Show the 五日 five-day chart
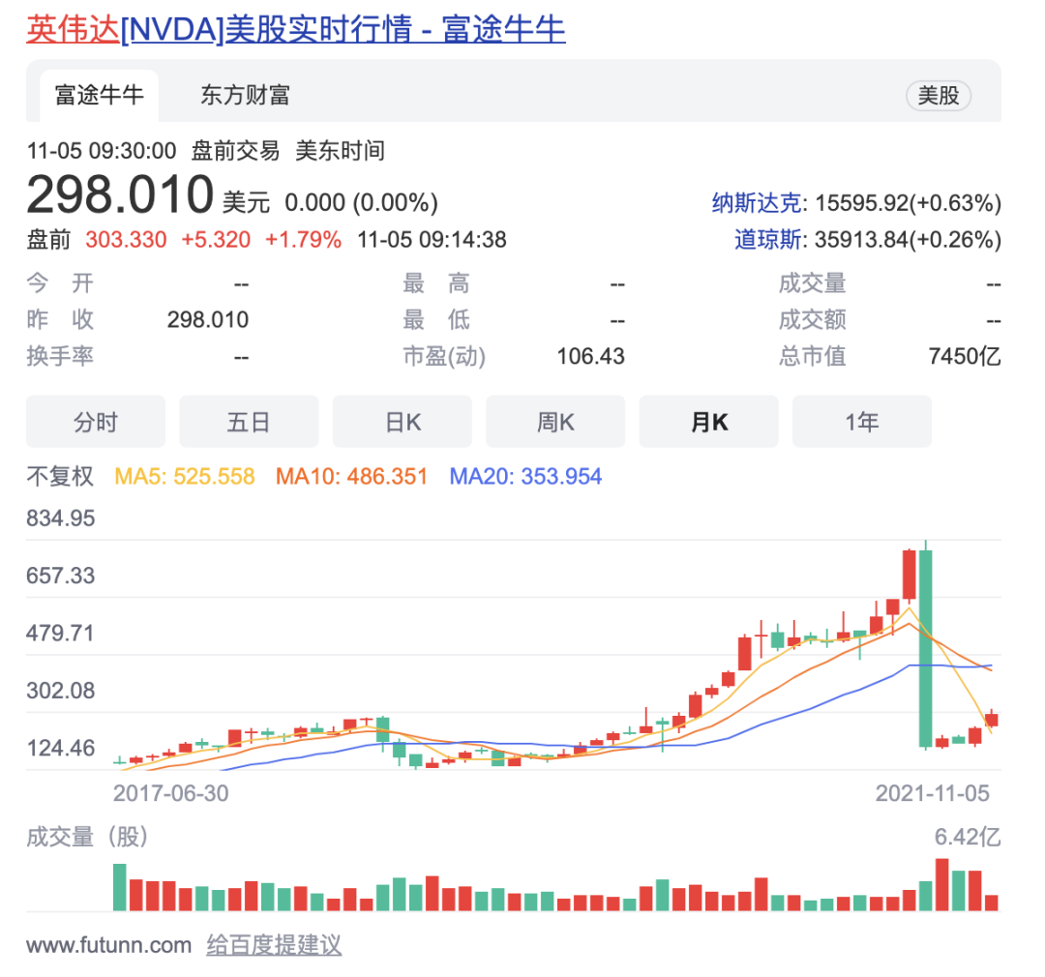The width and height of the screenshot is (1045, 977). click(249, 422)
